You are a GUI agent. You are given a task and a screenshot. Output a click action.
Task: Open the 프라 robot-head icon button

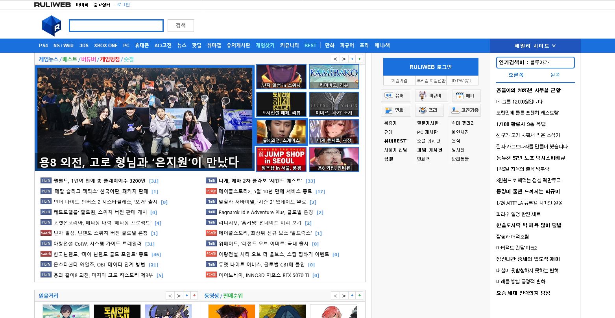click(429, 110)
